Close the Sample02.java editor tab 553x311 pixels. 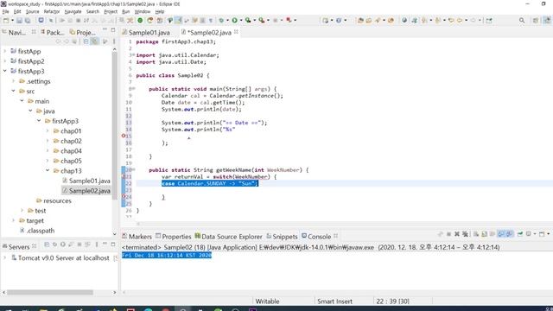(x=236, y=32)
